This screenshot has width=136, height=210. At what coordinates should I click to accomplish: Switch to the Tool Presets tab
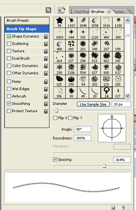(x=81, y=12)
